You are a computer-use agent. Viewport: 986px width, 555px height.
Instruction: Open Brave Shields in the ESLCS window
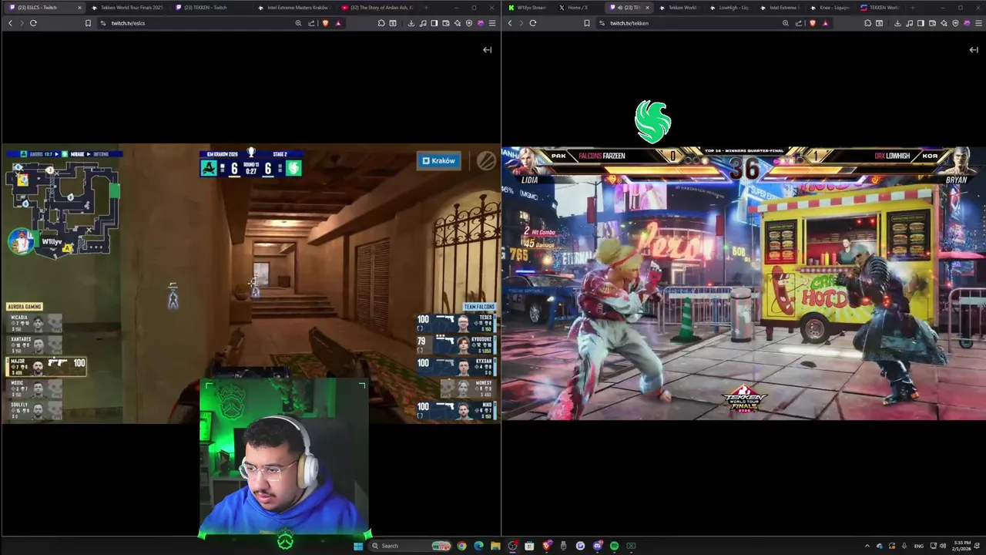click(x=325, y=23)
